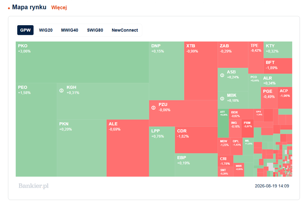Viewport: 303px width, 204px height.
Task: Click the red ALE -0,69% tile
Action: tap(128, 148)
